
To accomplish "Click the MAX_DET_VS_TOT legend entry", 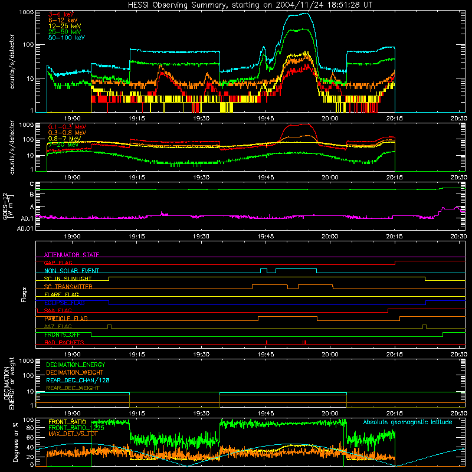I will [74, 434].
